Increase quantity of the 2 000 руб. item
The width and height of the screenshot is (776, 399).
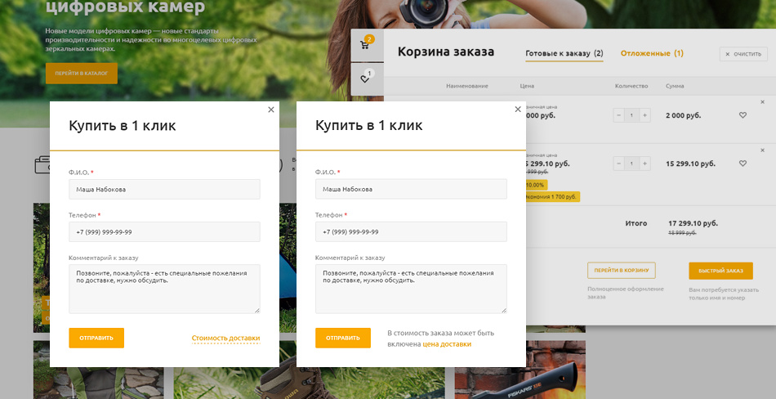[644, 115]
